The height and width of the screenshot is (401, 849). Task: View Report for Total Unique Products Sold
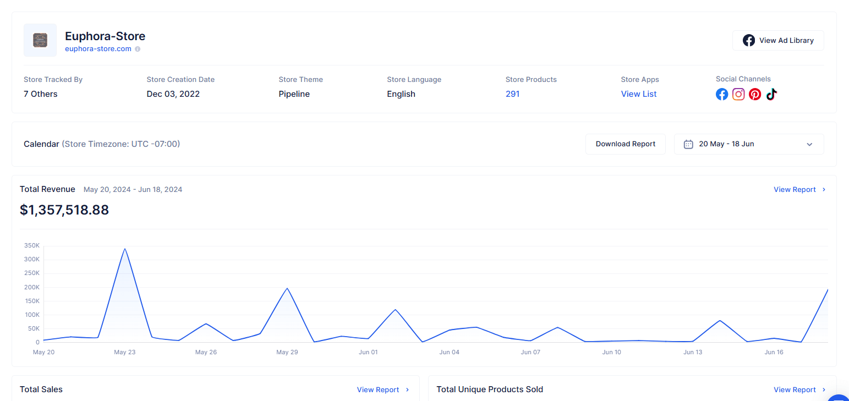pyautogui.click(x=799, y=389)
